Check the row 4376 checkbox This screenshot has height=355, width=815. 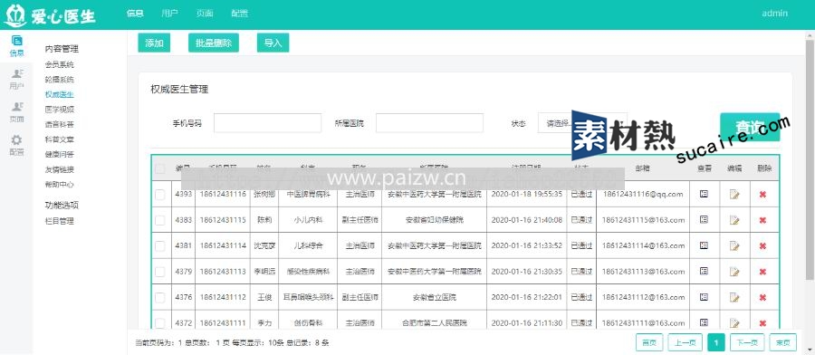[160, 298]
